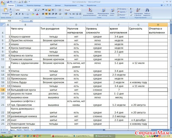Select cell with "Вальдорфская кукла"
172x138 pixels.
click(25, 90)
